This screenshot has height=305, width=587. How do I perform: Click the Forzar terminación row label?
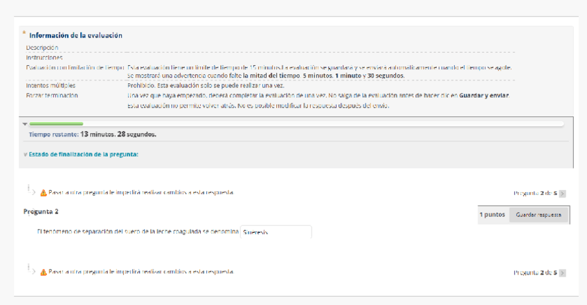pos(52,95)
